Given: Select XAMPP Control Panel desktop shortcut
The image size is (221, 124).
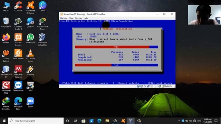Looking at the screenshot, I should pos(18,40).
